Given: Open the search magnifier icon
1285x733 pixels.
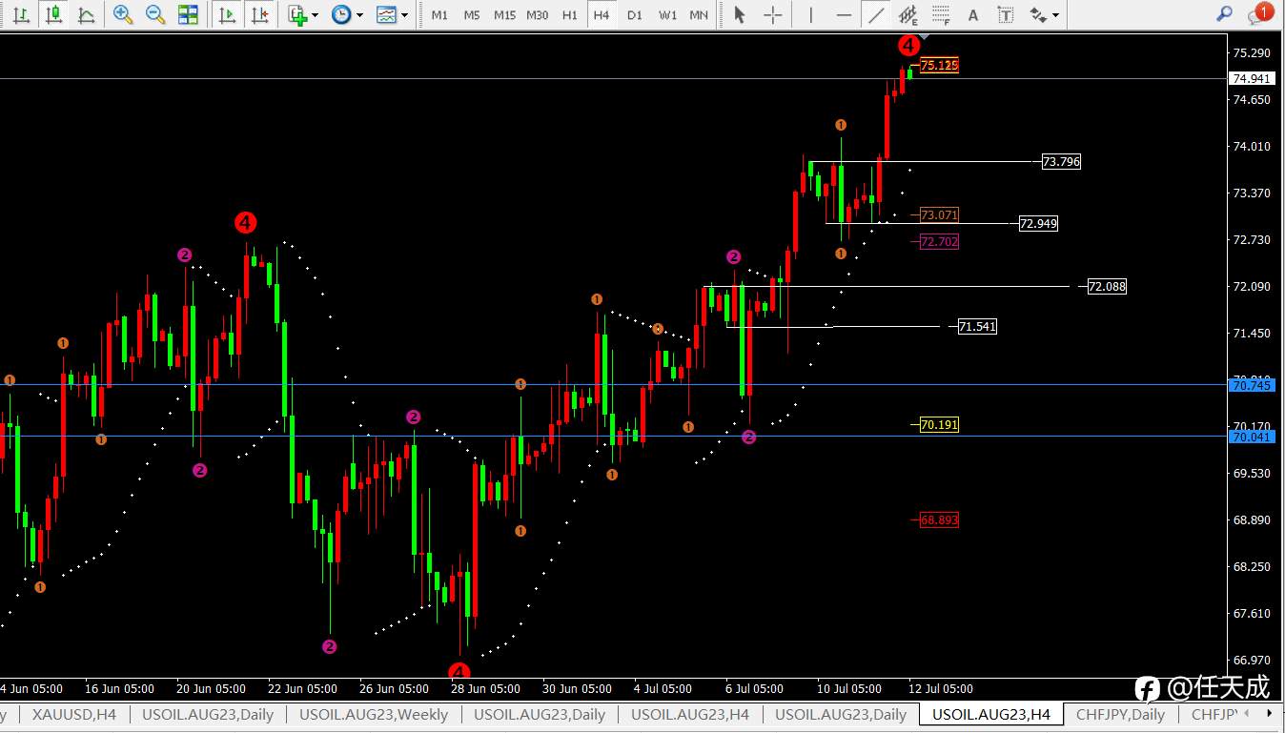Looking at the screenshot, I should pyautogui.click(x=1225, y=14).
